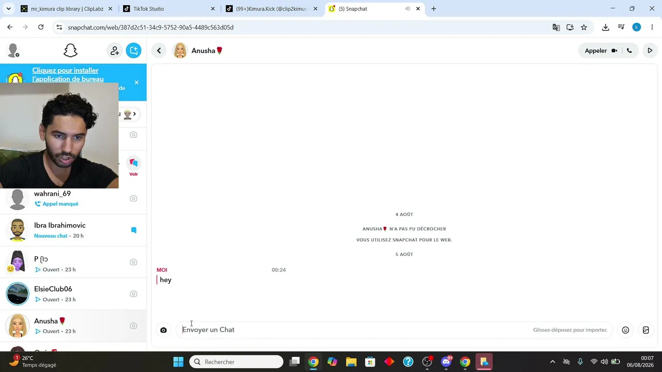Click the camera icon on Anusha row
662x372 pixels.
point(133,326)
